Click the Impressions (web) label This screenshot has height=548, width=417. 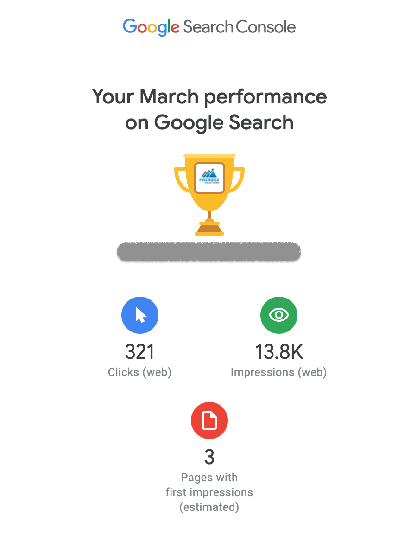coord(278,372)
